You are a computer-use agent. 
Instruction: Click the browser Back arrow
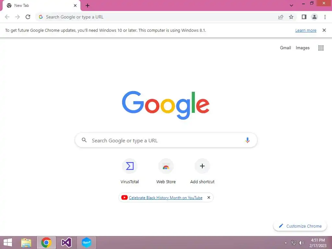click(7, 17)
